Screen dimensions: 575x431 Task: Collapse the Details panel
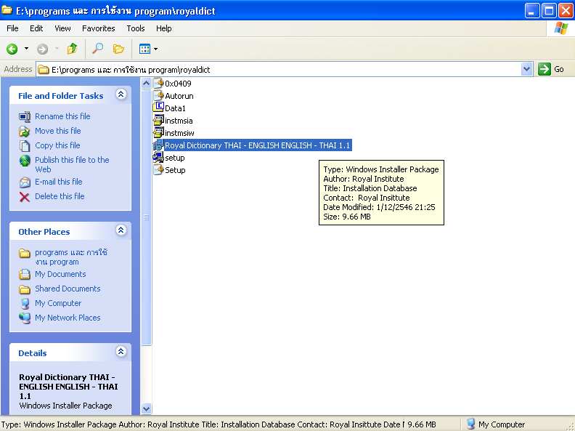point(121,352)
